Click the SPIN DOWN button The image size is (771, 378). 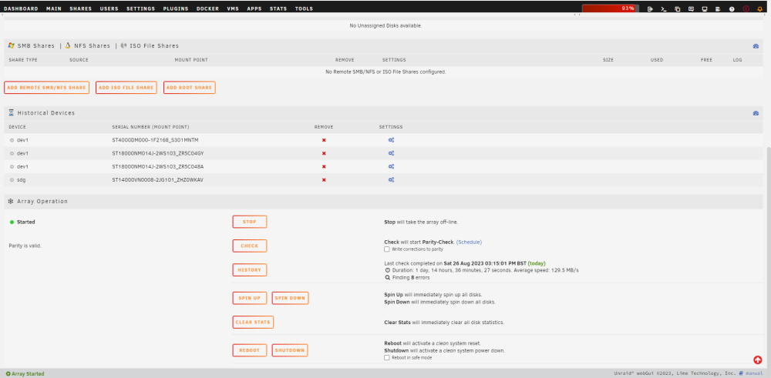click(x=290, y=298)
